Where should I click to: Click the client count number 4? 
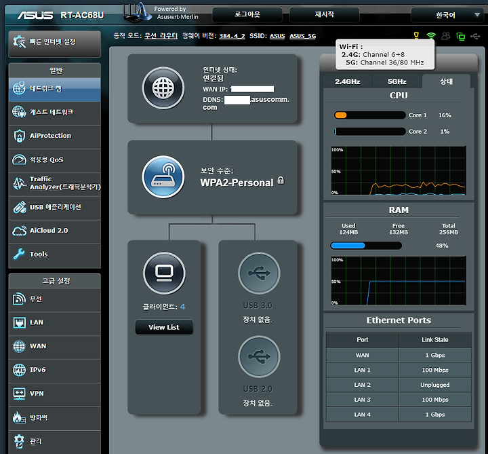pos(182,307)
